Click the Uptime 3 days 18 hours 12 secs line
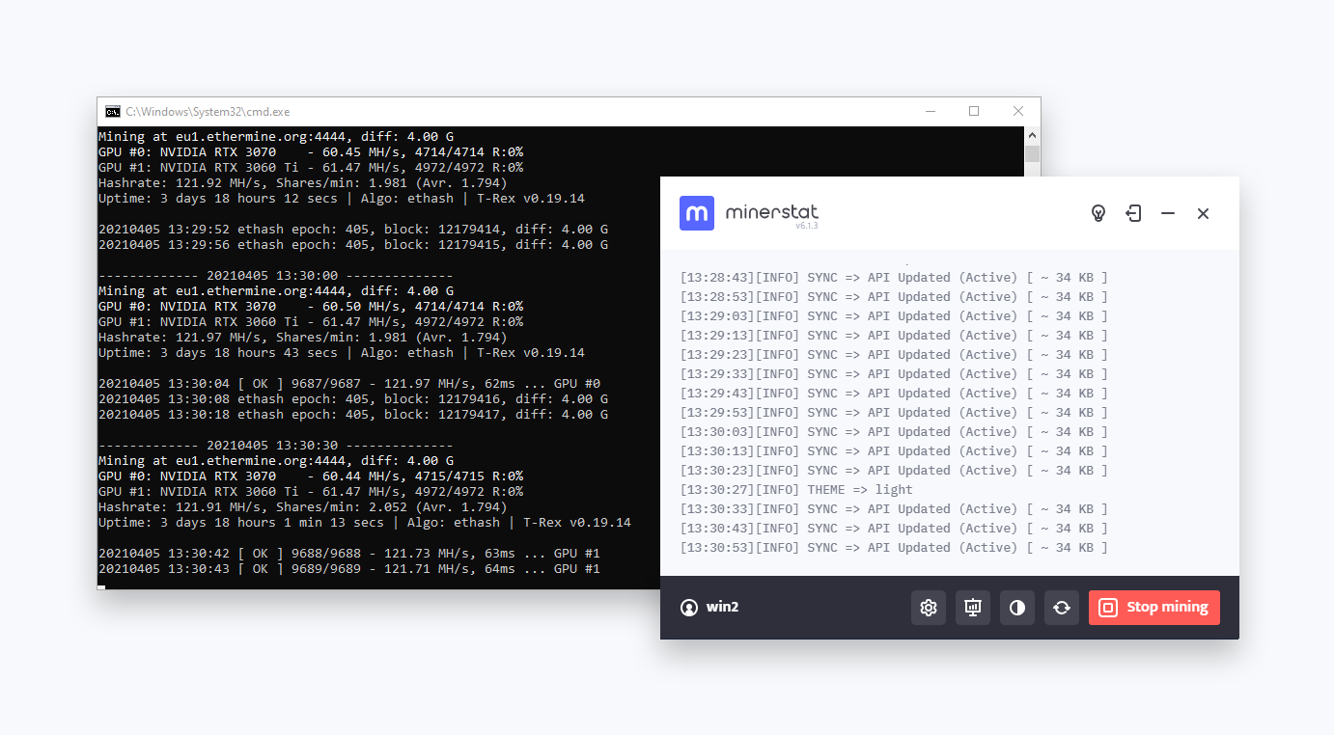Viewport: 1334px width, 735px height. 342,199
